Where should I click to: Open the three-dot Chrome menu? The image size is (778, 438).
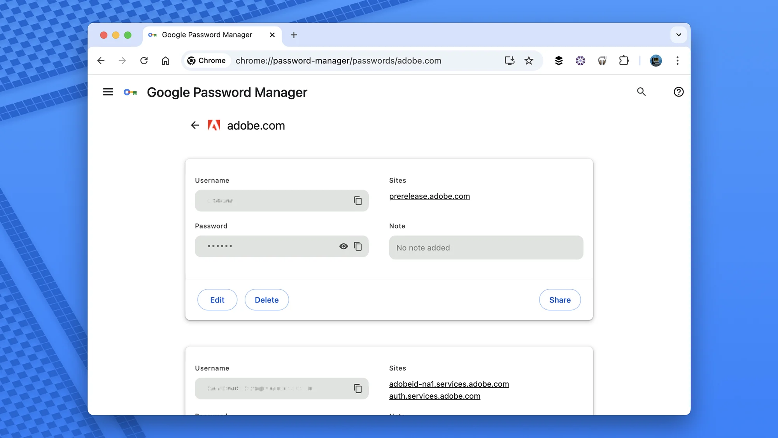tap(678, 60)
